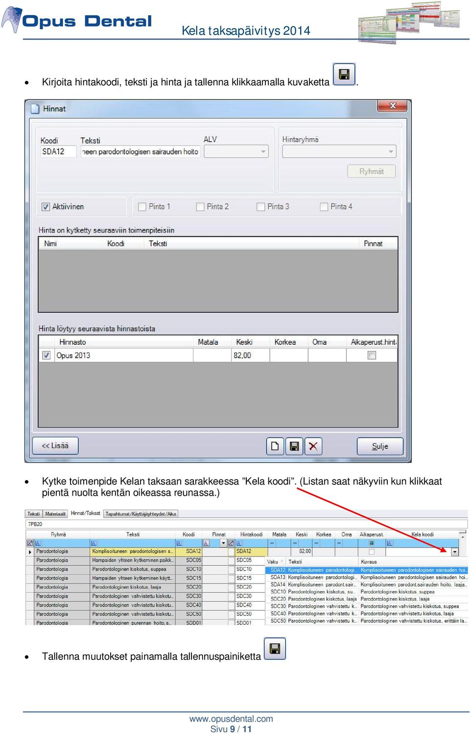The height and width of the screenshot is (734, 470).
Task: Click the save icon after 'Tallenna muutokset painamalla tallennuspainiketta'
Action: pyautogui.click(x=275, y=649)
